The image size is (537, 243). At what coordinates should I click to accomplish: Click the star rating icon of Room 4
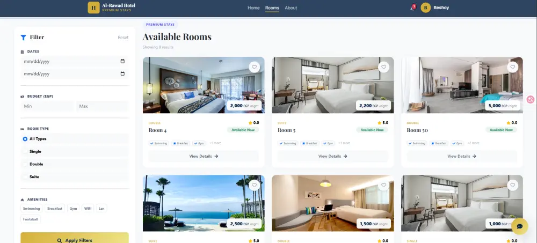pos(250,123)
